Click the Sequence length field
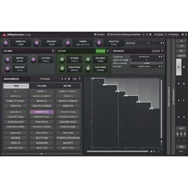The image size is (188, 188). [x=146, y=60]
